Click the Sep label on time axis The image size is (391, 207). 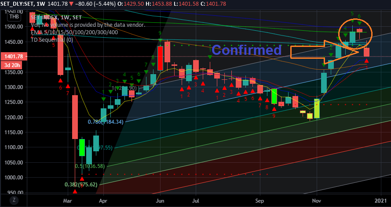click(x=260, y=200)
